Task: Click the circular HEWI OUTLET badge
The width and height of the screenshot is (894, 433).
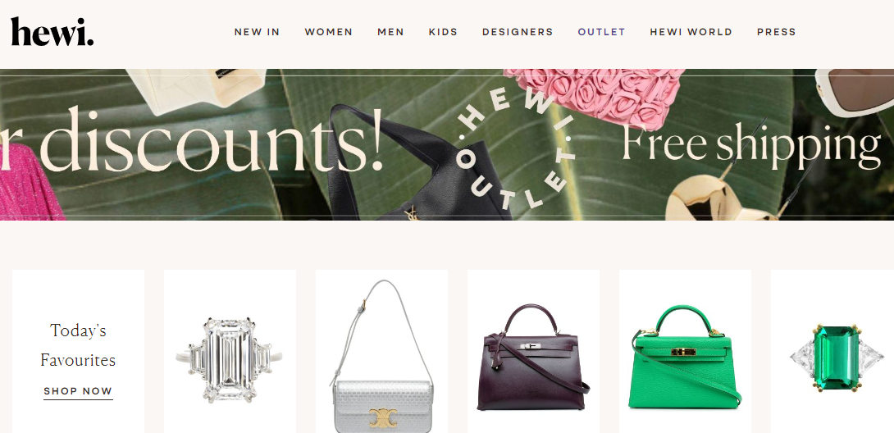Action: pos(517,150)
